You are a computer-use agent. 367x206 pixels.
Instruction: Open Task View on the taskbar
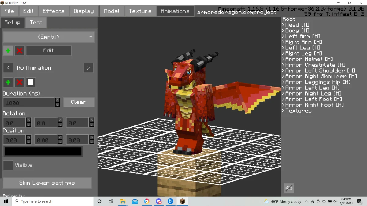111,201
